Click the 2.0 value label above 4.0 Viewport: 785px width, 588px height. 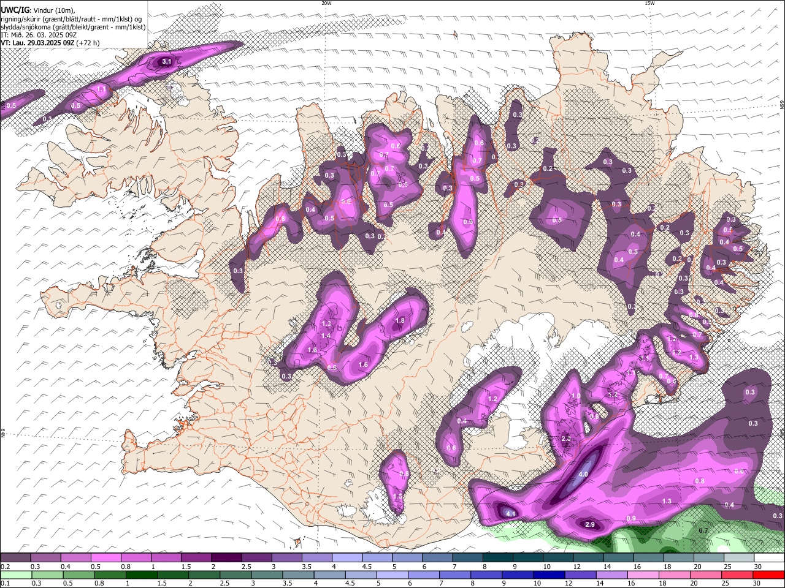pos(566,439)
